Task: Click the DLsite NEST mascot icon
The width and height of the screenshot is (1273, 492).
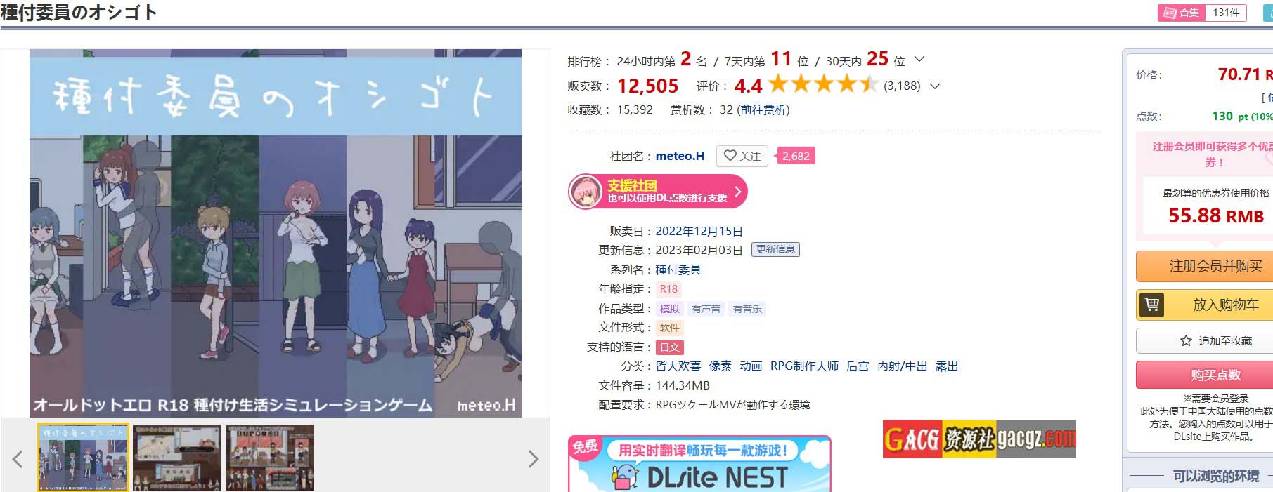Action: [x=625, y=478]
